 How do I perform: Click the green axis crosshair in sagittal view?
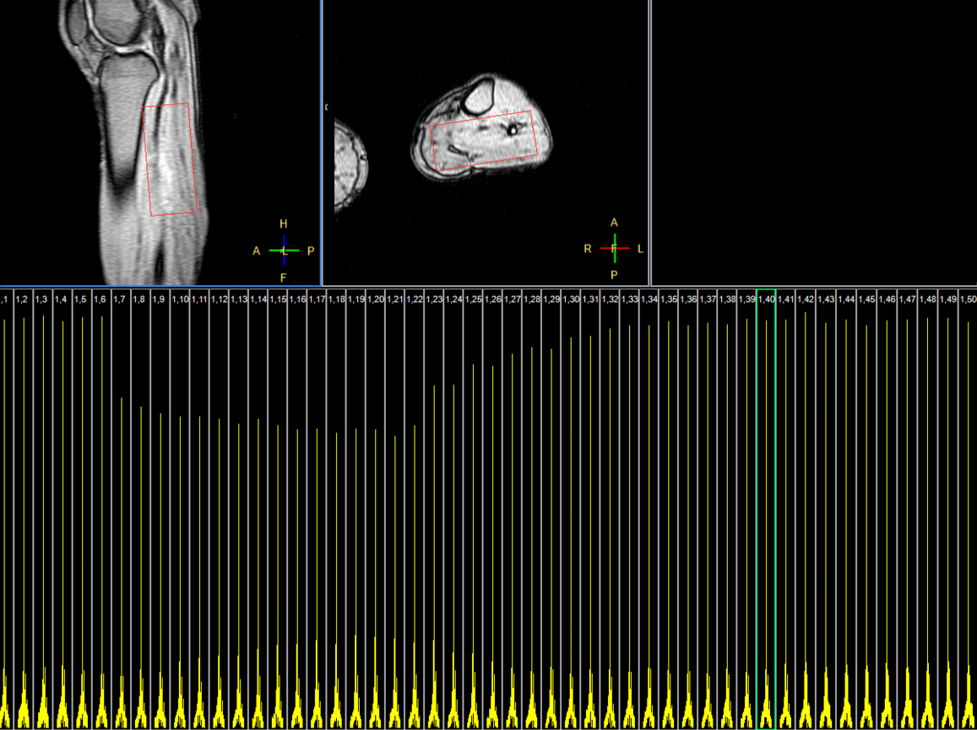(283, 250)
